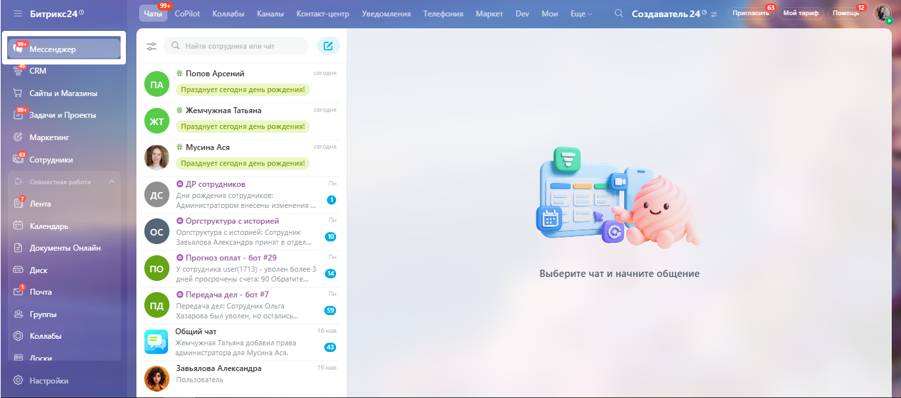Open chat with Попов Арсений
Viewport: 901px width, 398px height.
(241, 84)
